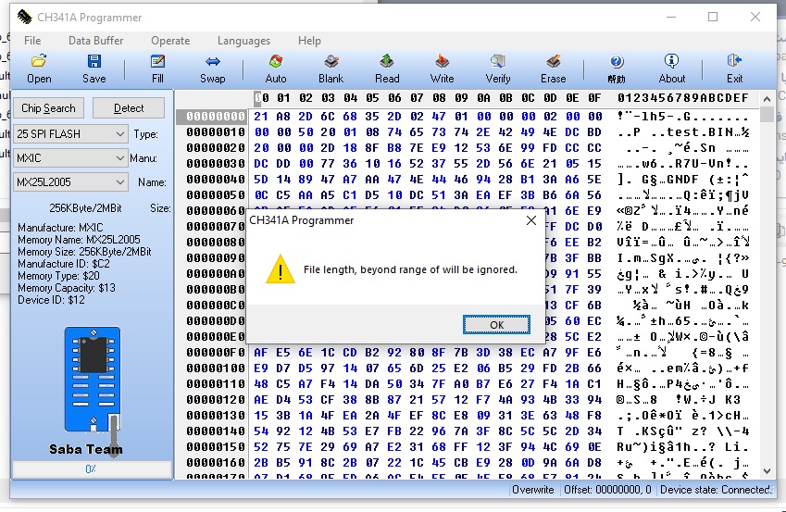
Task: Click the 0% progress bar
Action: (92, 469)
